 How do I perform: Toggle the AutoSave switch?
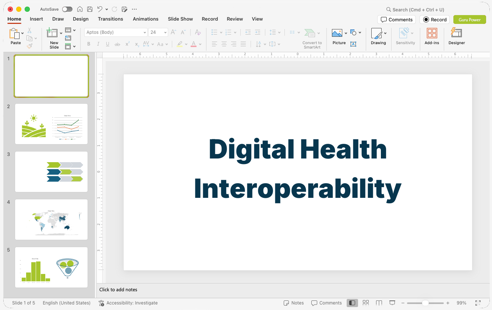[67, 9]
